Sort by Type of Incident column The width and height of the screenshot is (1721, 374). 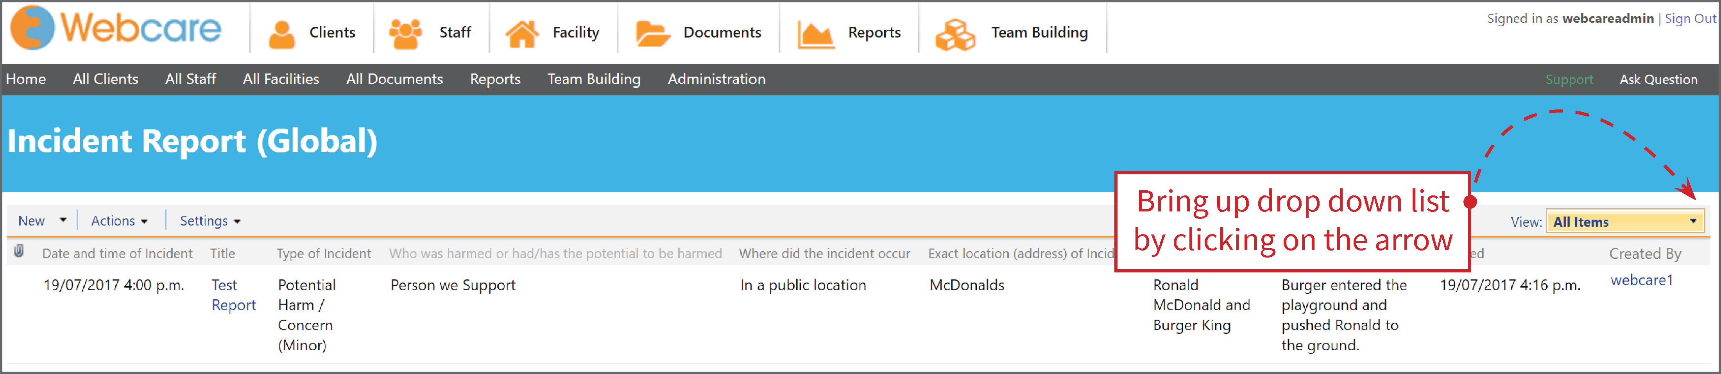323,253
